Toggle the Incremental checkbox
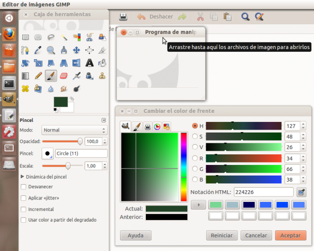Screen dimensions: 314x251 point(23,209)
